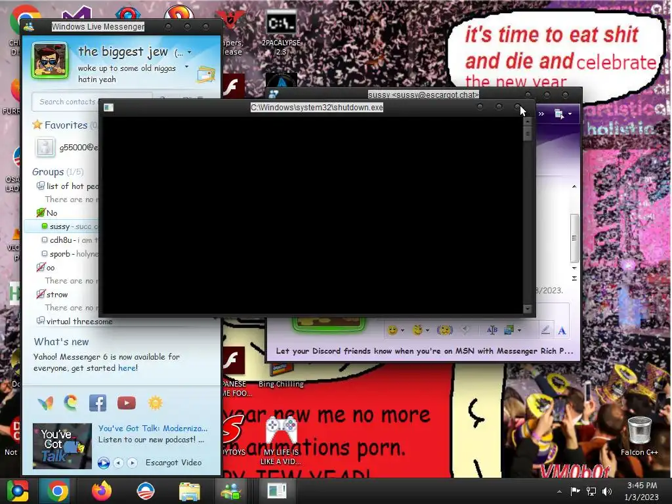Viewport: 672px width, 504px height.
Task: Open the taskbar clock showing 3:45 PM
Action: click(642, 491)
